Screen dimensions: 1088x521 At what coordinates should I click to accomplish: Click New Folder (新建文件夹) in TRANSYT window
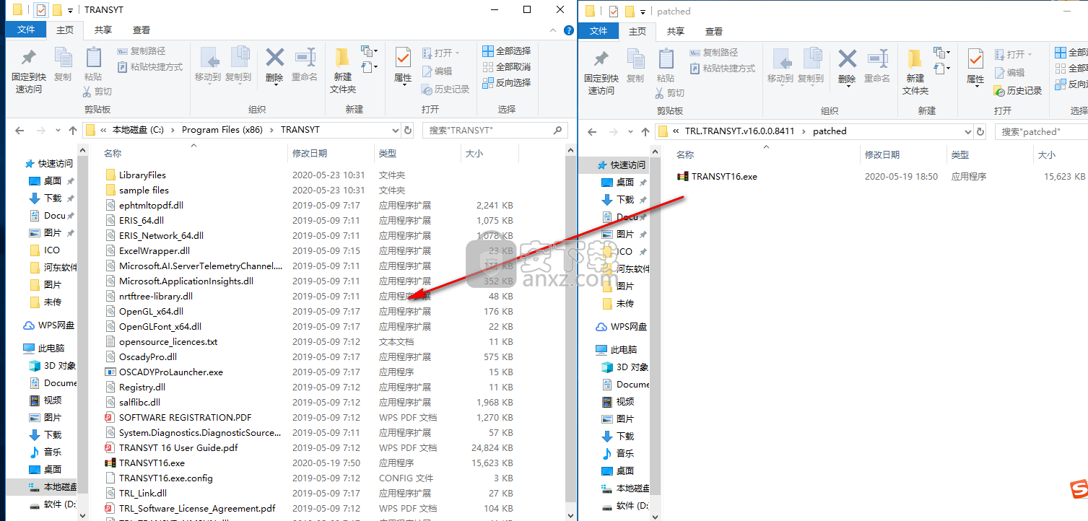click(x=343, y=71)
